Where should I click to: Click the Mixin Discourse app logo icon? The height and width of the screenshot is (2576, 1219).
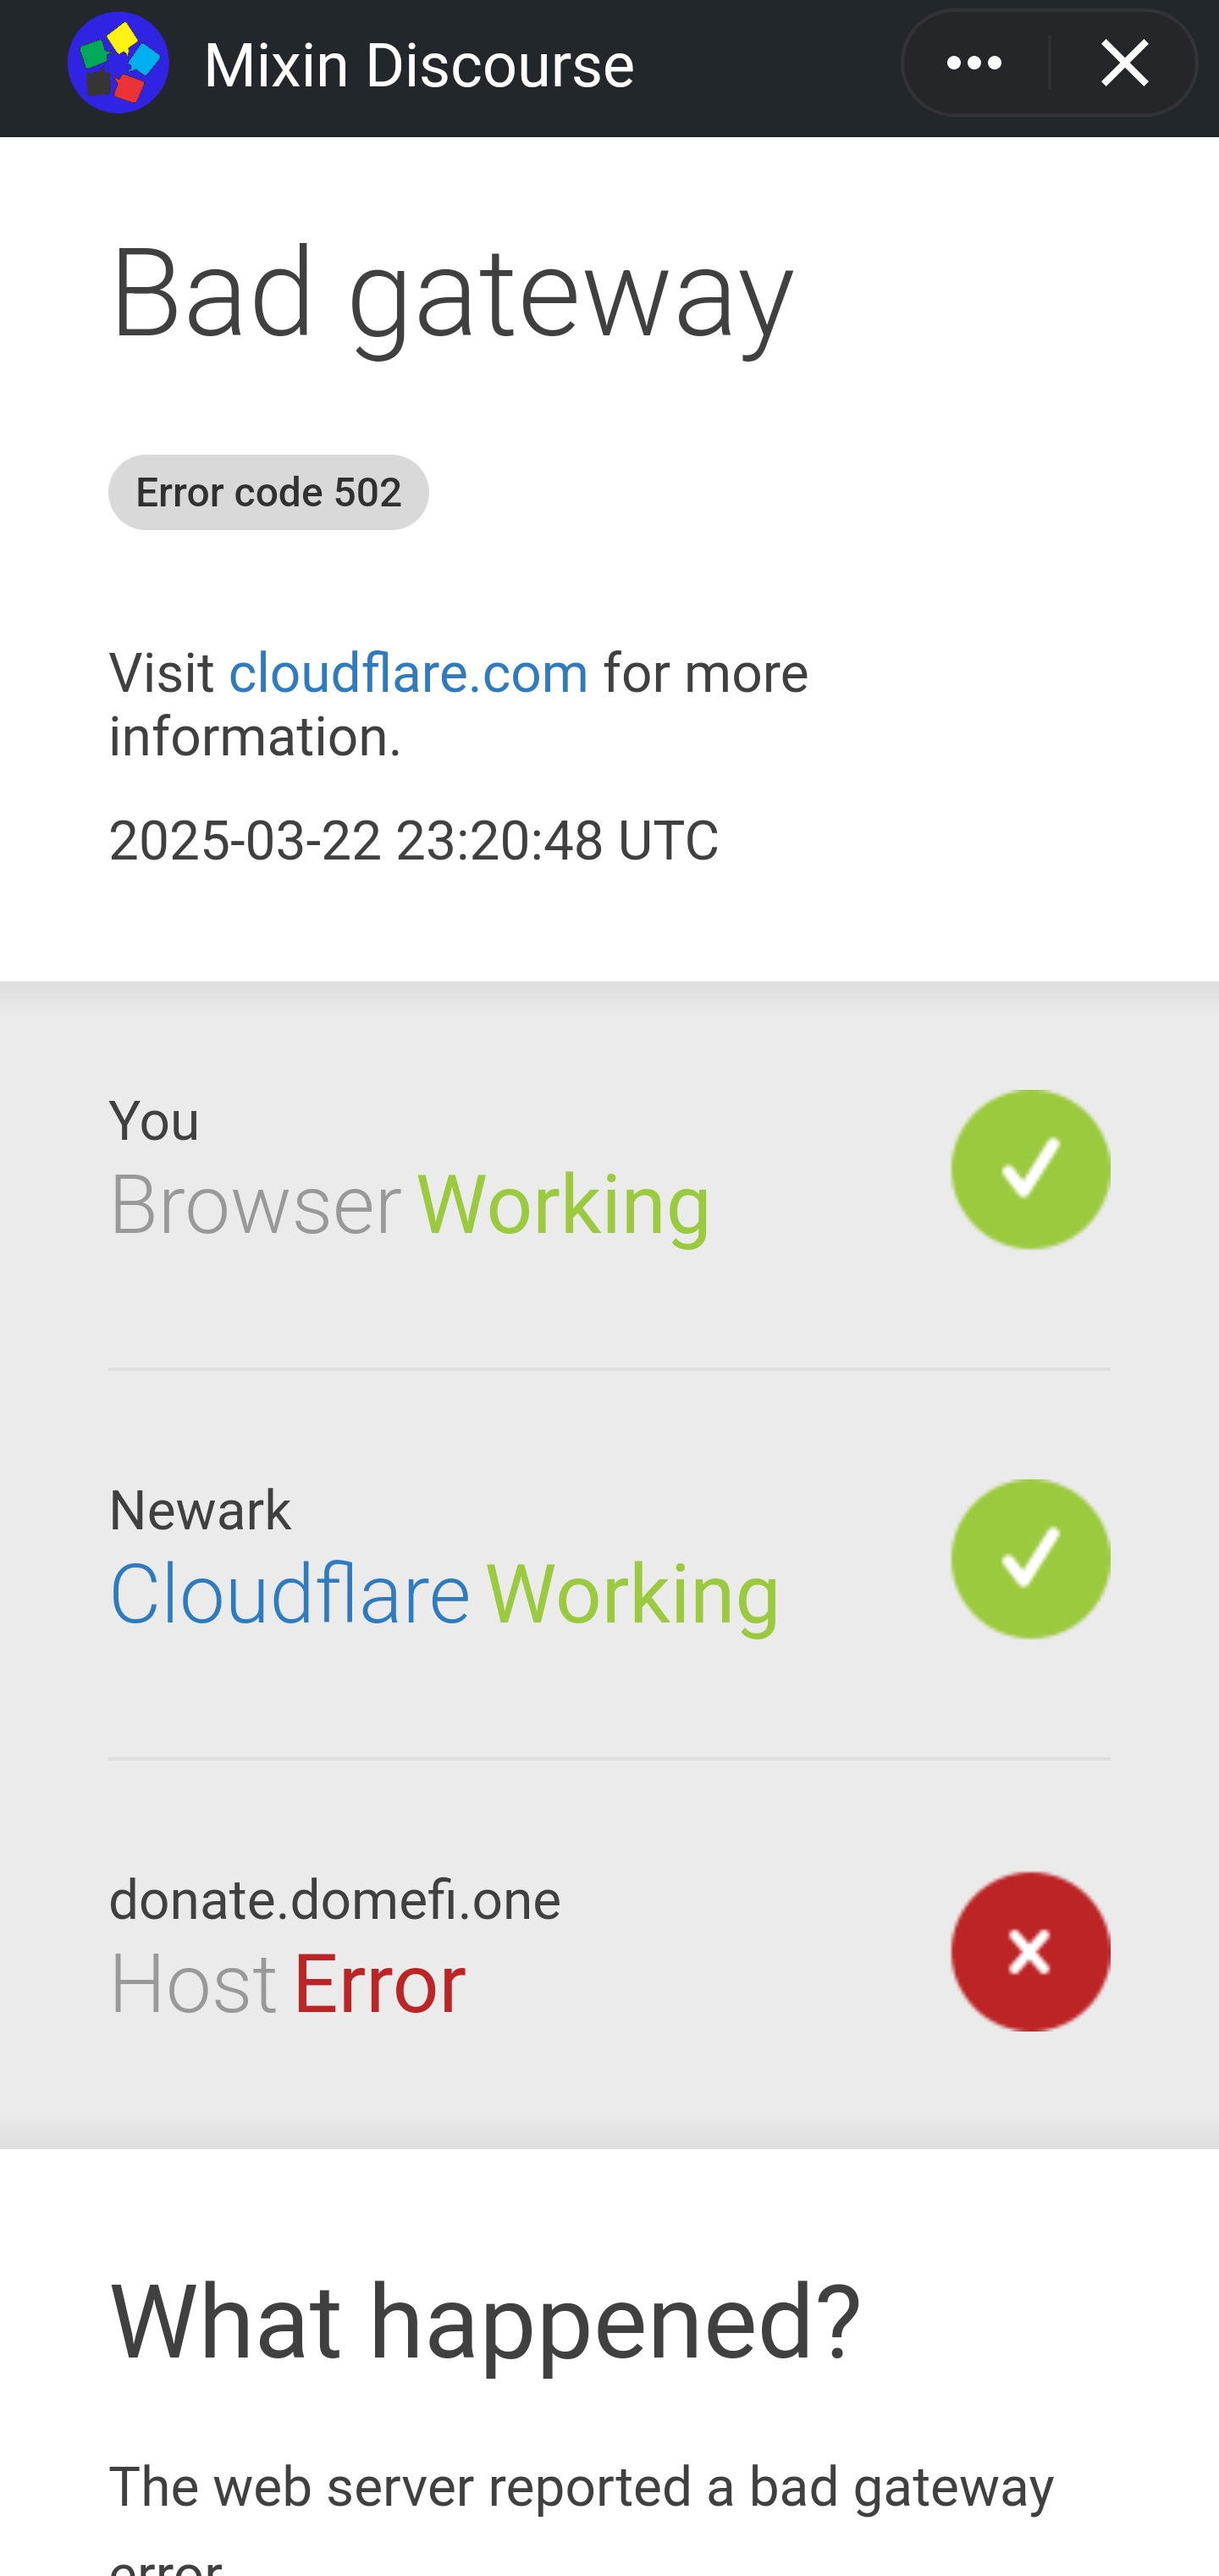coord(118,63)
